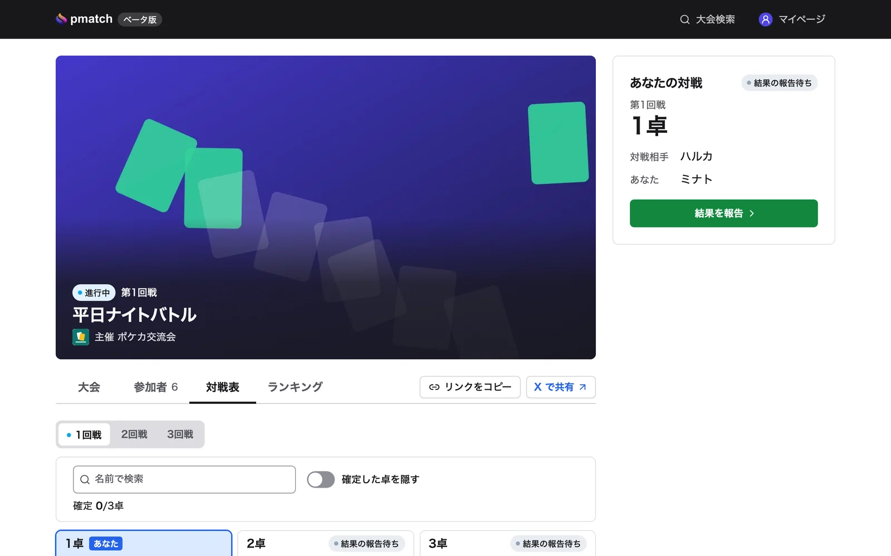Image resolution: width=891 pixels, height=556 pixels.
Task: Click the 結果の報告待ち badge in あなたの対戦
Action: tap(779, 83)
